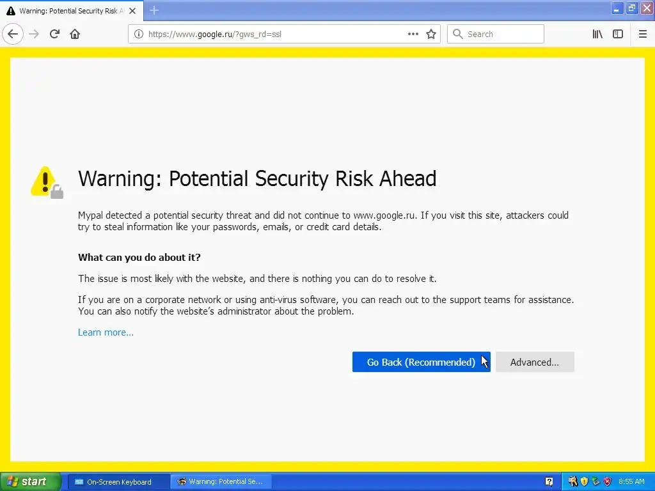Select the Warning: Potential Security Risk tab

coord(71,11)
